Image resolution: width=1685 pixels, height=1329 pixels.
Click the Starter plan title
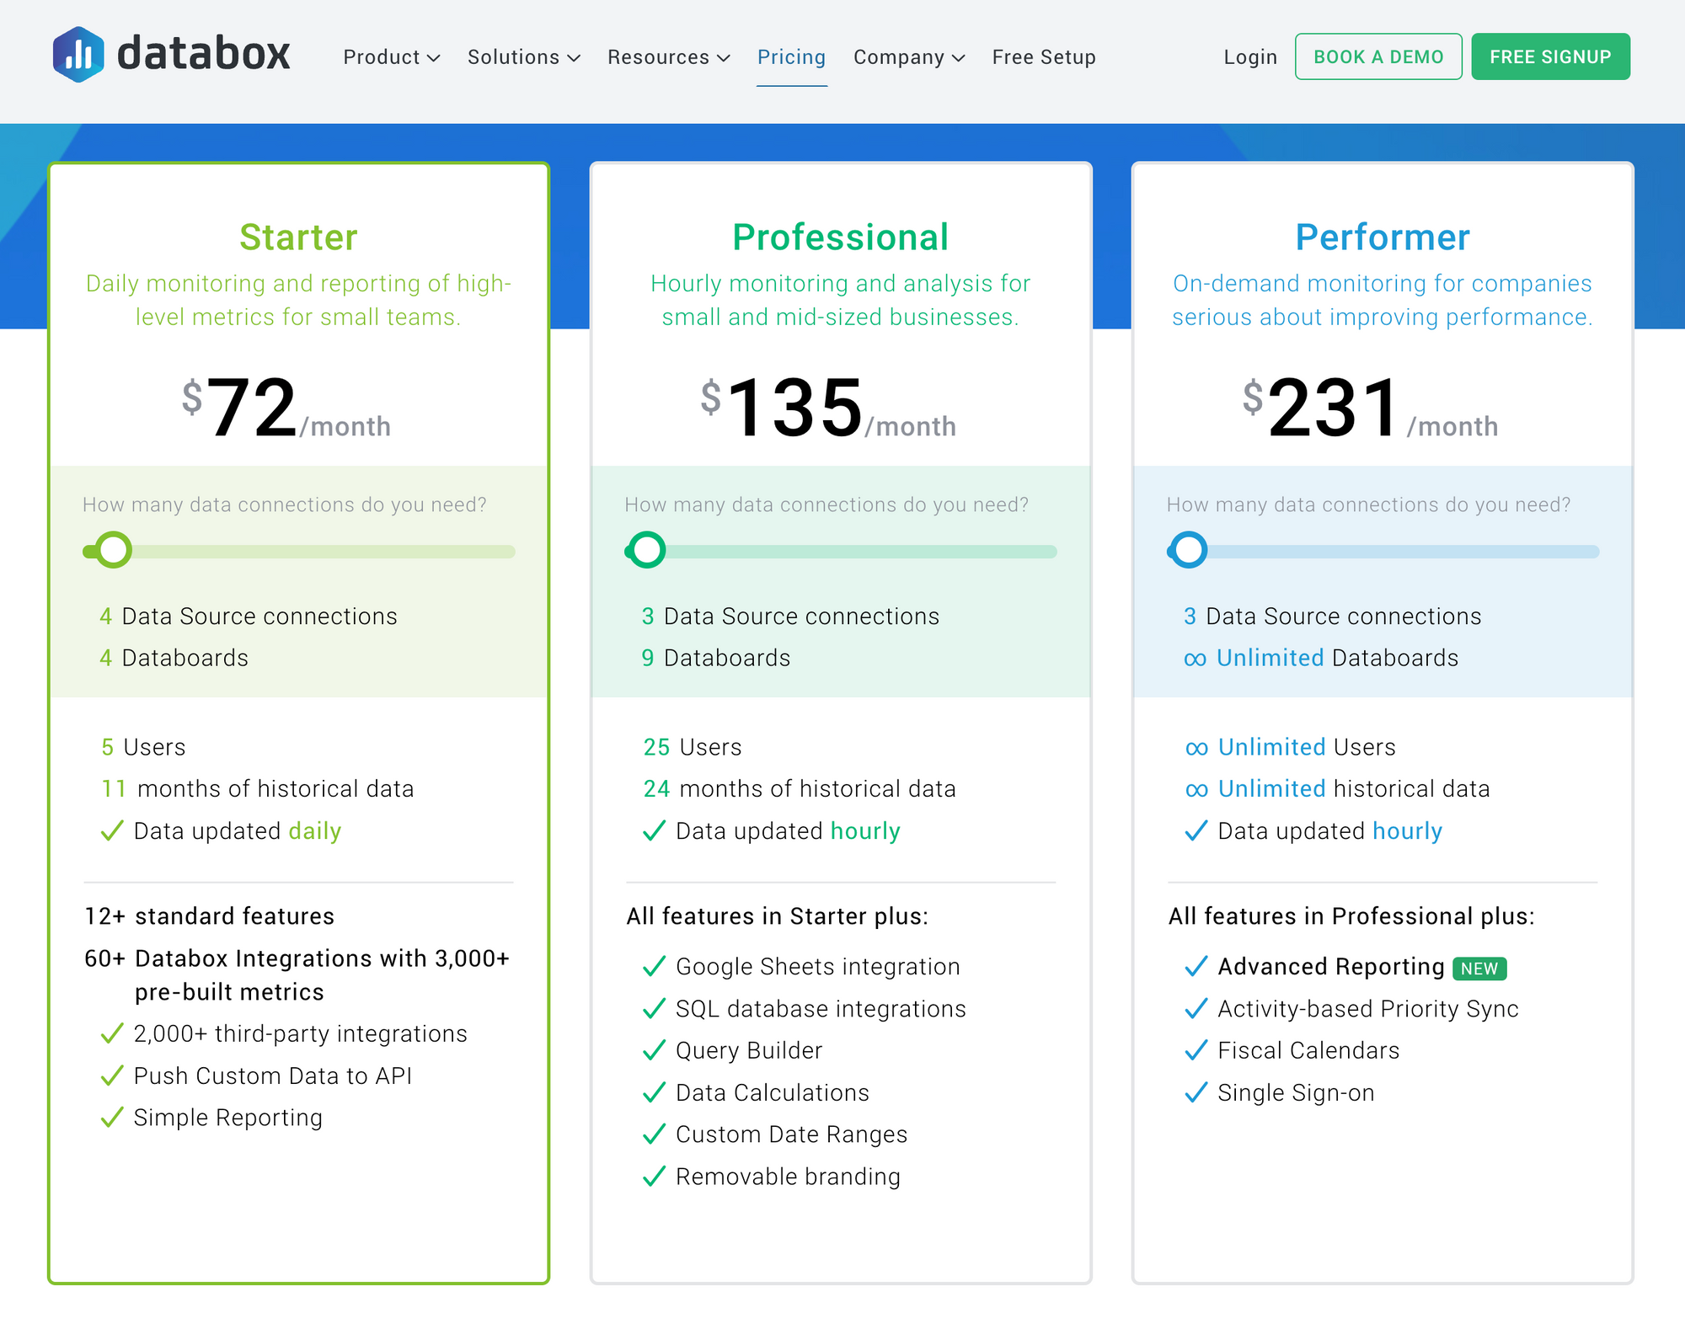point(298,238)
